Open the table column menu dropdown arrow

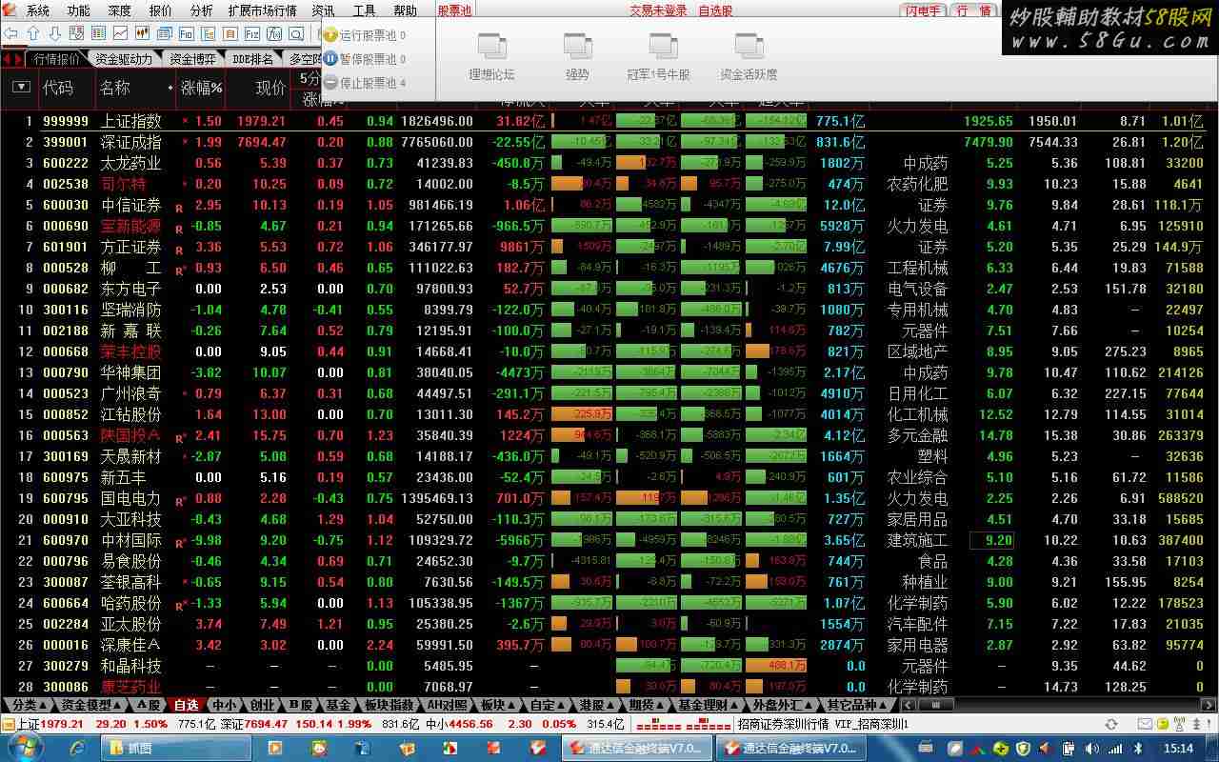[x=21, y=88]
